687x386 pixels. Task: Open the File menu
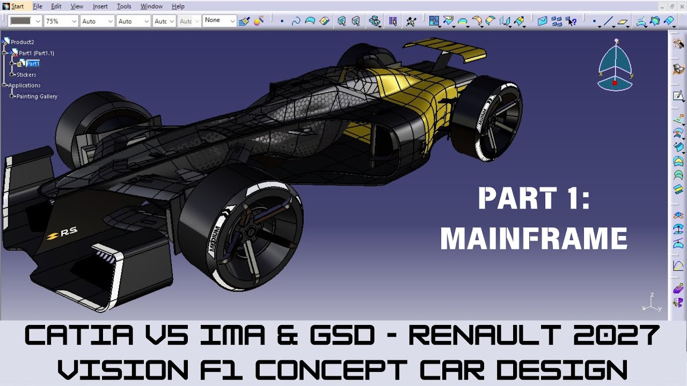[38, 6]
